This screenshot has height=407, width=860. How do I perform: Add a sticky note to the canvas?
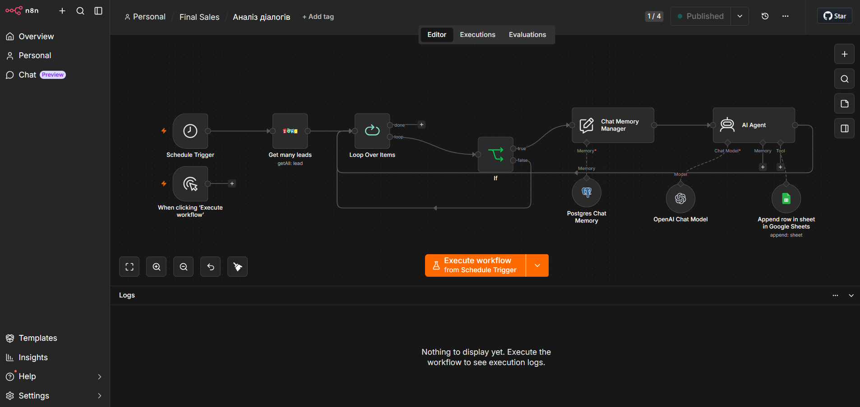tap(844, 104)
